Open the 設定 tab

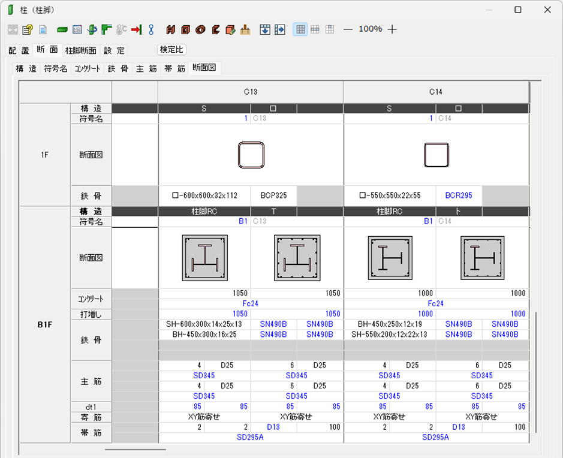(x=114, y=50)
